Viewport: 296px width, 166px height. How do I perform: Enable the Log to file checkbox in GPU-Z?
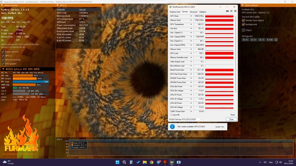coord(171,115)
